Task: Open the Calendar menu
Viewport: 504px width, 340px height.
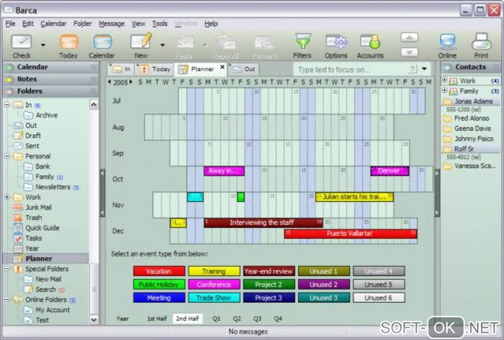Action: point(53,23)
